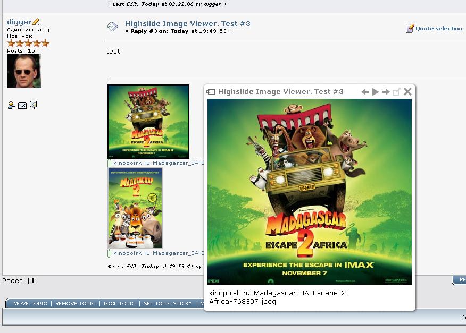Screen dimensions: 466x333
Task: Click the 'Last Edit: Today at 19:53:41' text
Action: 155,266
